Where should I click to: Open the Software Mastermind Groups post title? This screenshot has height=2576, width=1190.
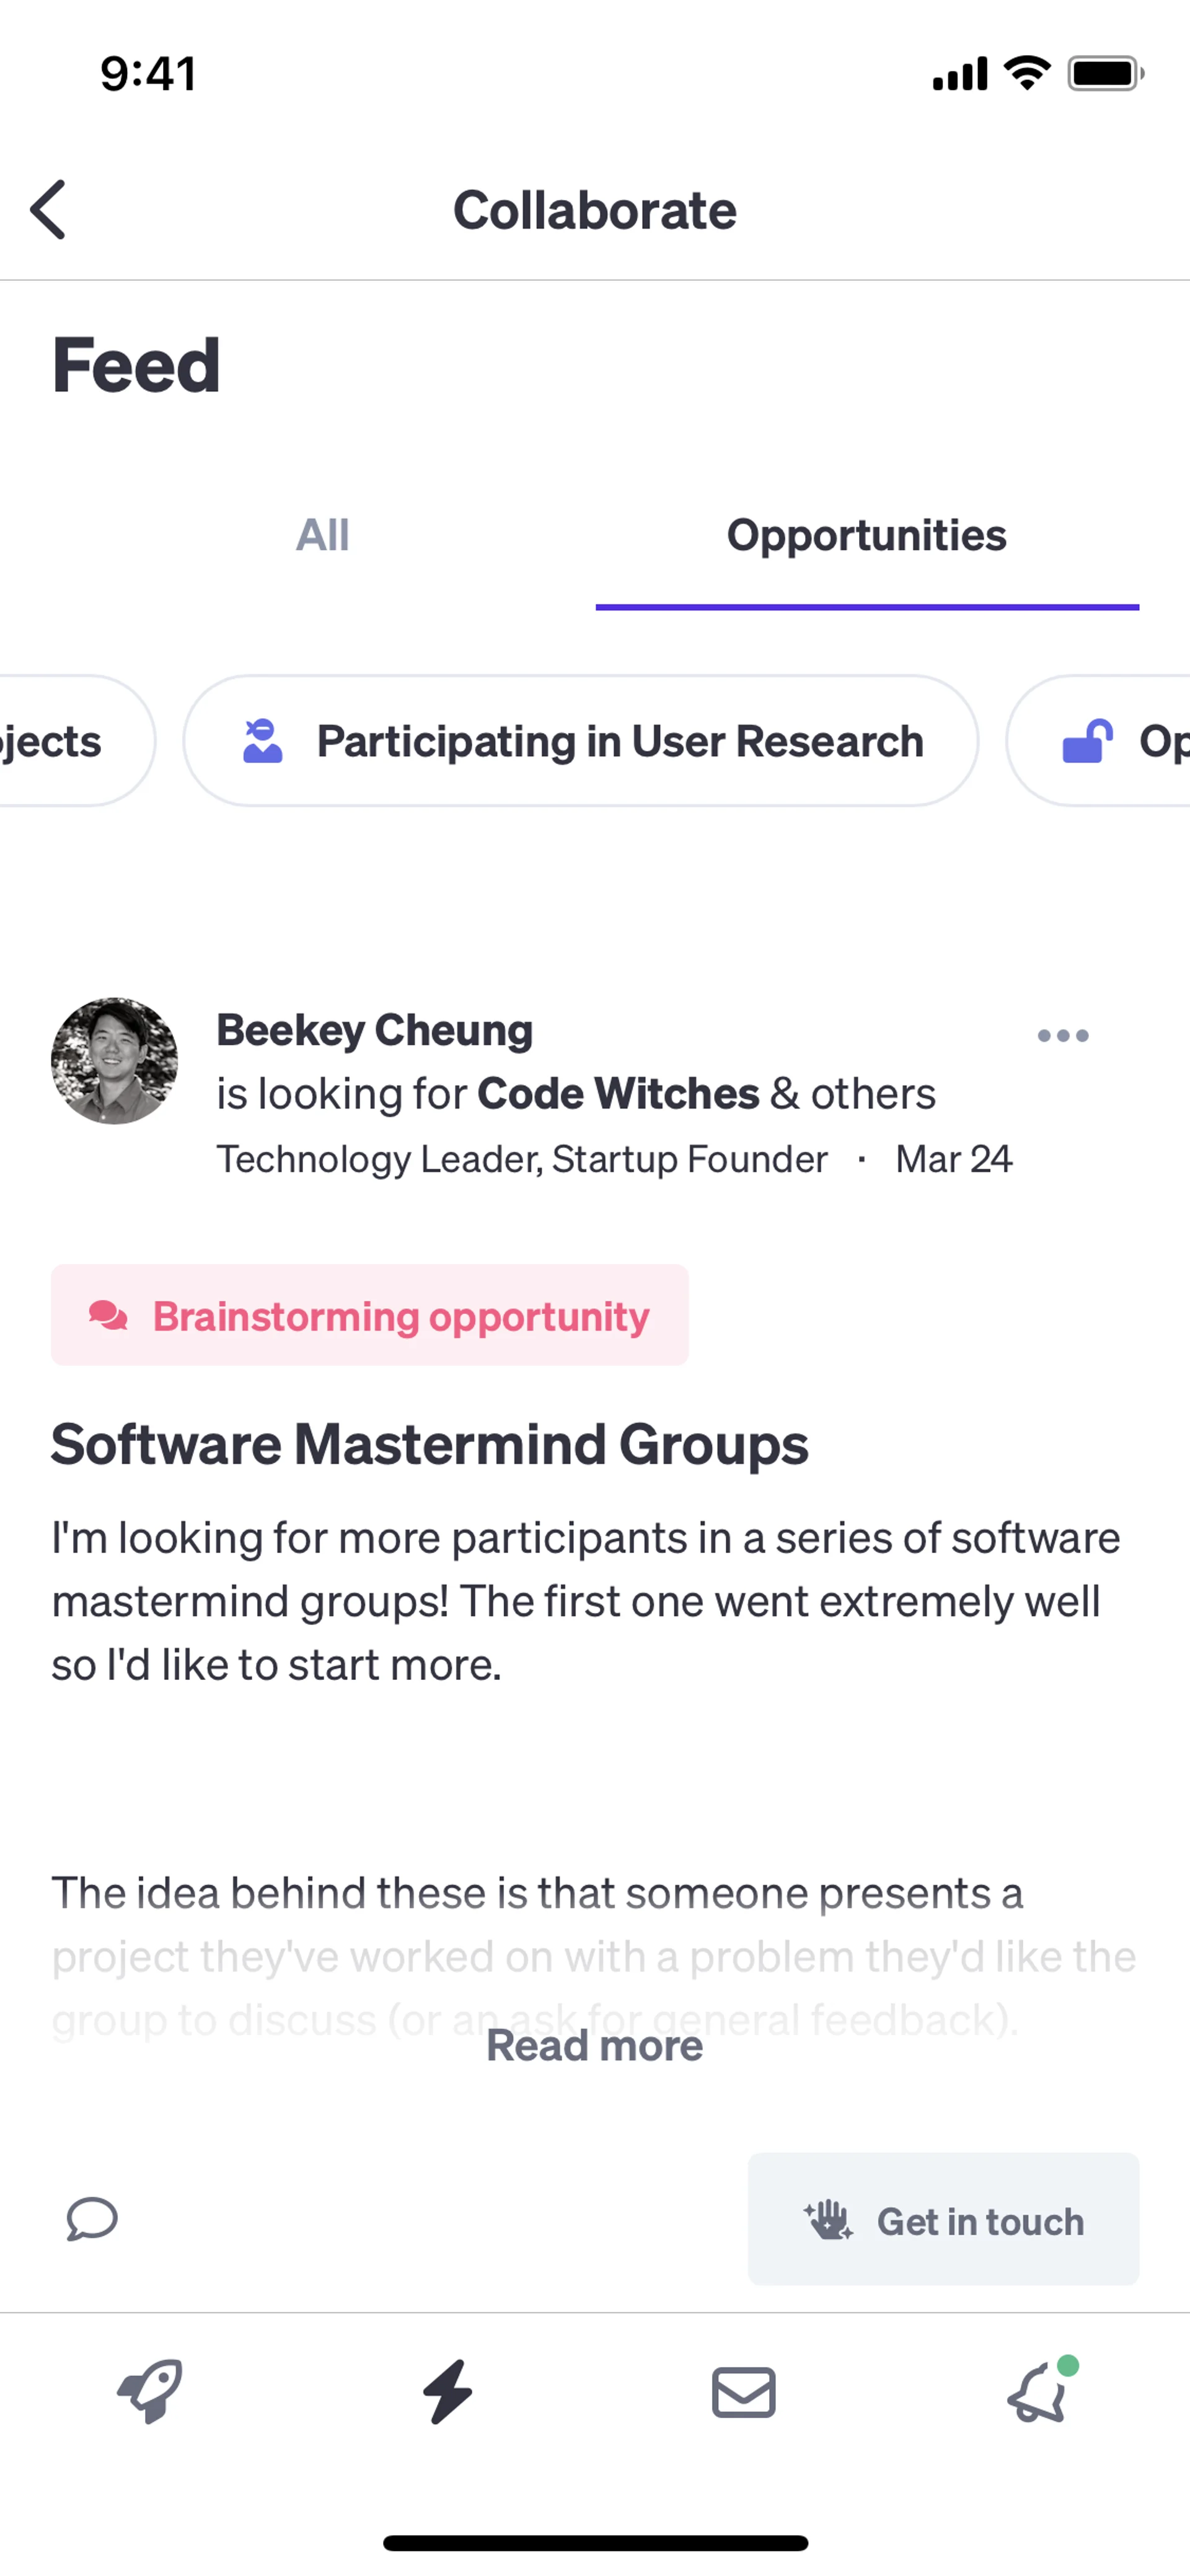click(430, 1444)
